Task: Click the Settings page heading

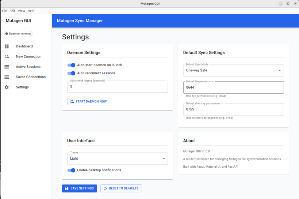Action: click(75, 37)
